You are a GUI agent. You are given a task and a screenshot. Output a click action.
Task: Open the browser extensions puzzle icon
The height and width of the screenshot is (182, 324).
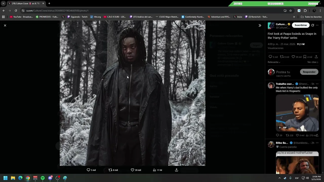(305, 11)
